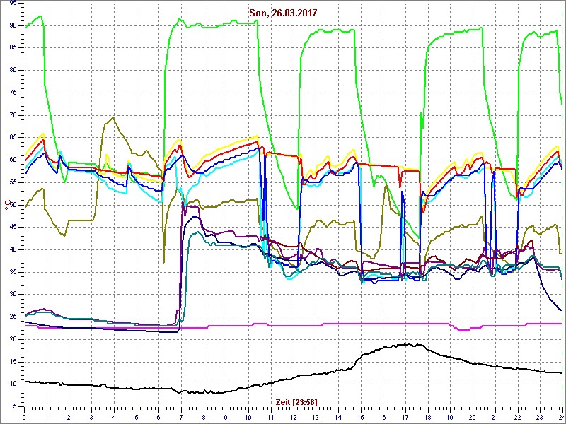Click the 75 value on y-axis
Viewport: 566px width, 424px height.
(x=12, y=93)
